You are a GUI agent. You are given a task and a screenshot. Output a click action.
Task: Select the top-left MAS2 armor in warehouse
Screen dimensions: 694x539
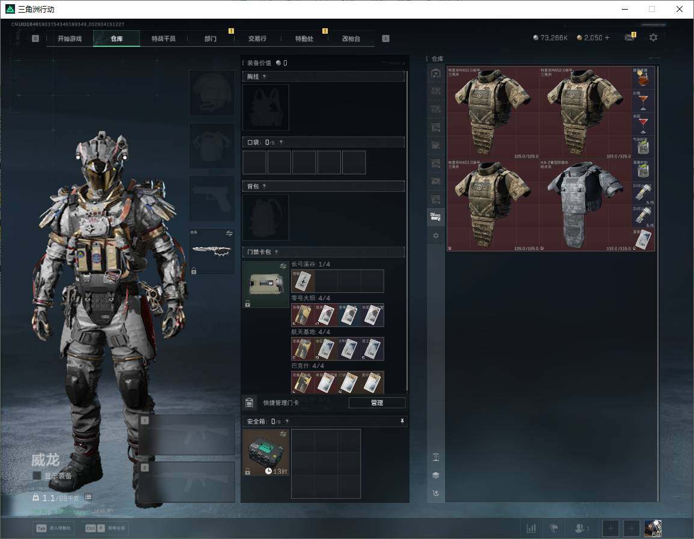493,113
